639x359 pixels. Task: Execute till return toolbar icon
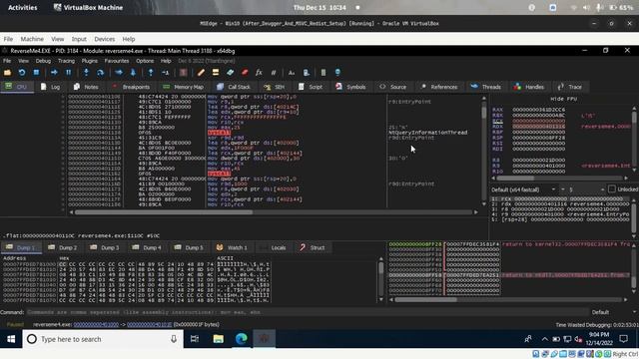pyautogui.click(x=151, y=73)
